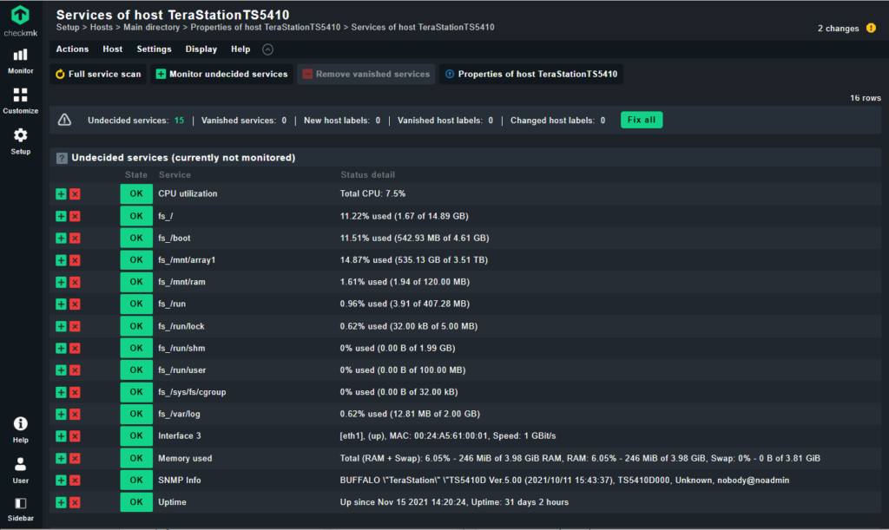The width and height of the screenshot is (889, 530).
Task: Click Monitor undecided services button
Action: click(x=221, y=75)
